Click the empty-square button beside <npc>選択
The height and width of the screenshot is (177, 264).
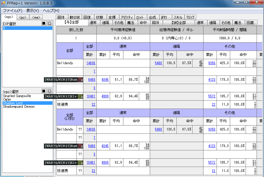(x=50, y=91)
